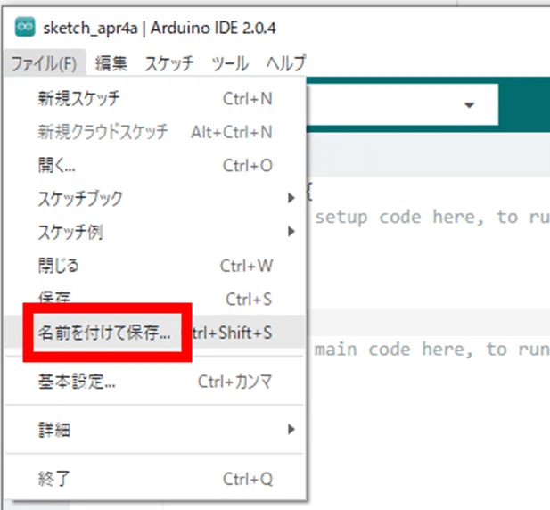Image resolution: width=550 pixels, height=510 pixels.
Task: Open 基本設定... preferences entry
Action: (x=155, y=382)
